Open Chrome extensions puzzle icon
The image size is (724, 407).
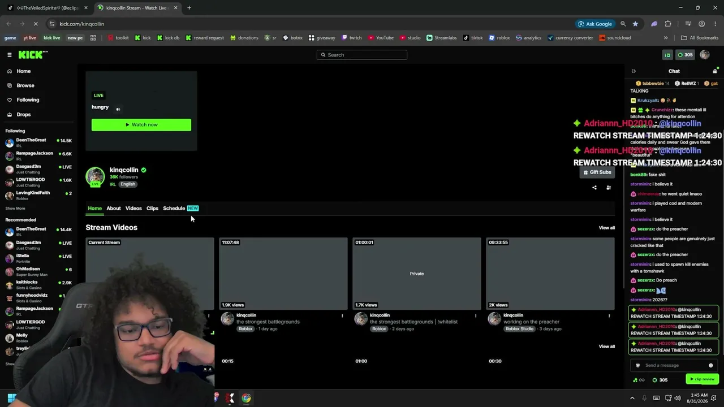coord(668,24)
